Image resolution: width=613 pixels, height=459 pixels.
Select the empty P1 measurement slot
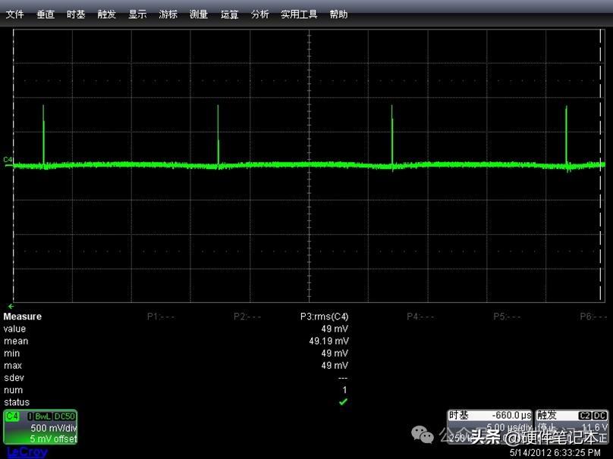[x=161, y=317]
